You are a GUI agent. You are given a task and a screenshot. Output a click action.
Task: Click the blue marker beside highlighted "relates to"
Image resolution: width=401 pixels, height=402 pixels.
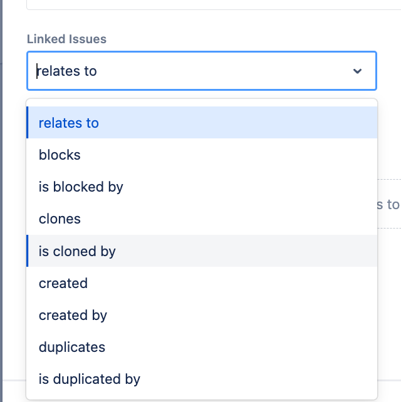point(28,123)
